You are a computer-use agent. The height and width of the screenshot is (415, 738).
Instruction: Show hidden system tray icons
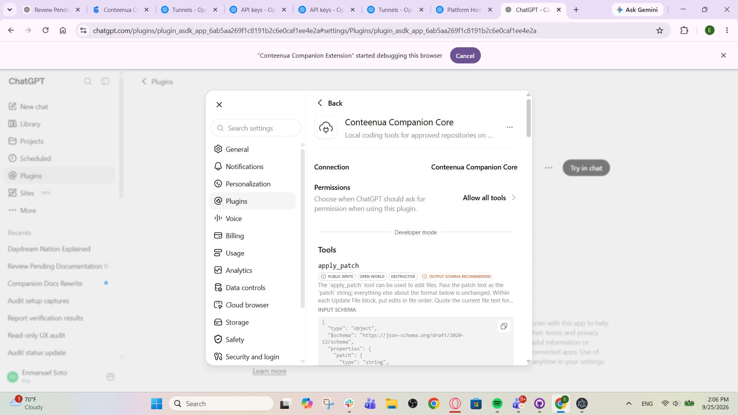pyautogui.click(x=628, y=403)
